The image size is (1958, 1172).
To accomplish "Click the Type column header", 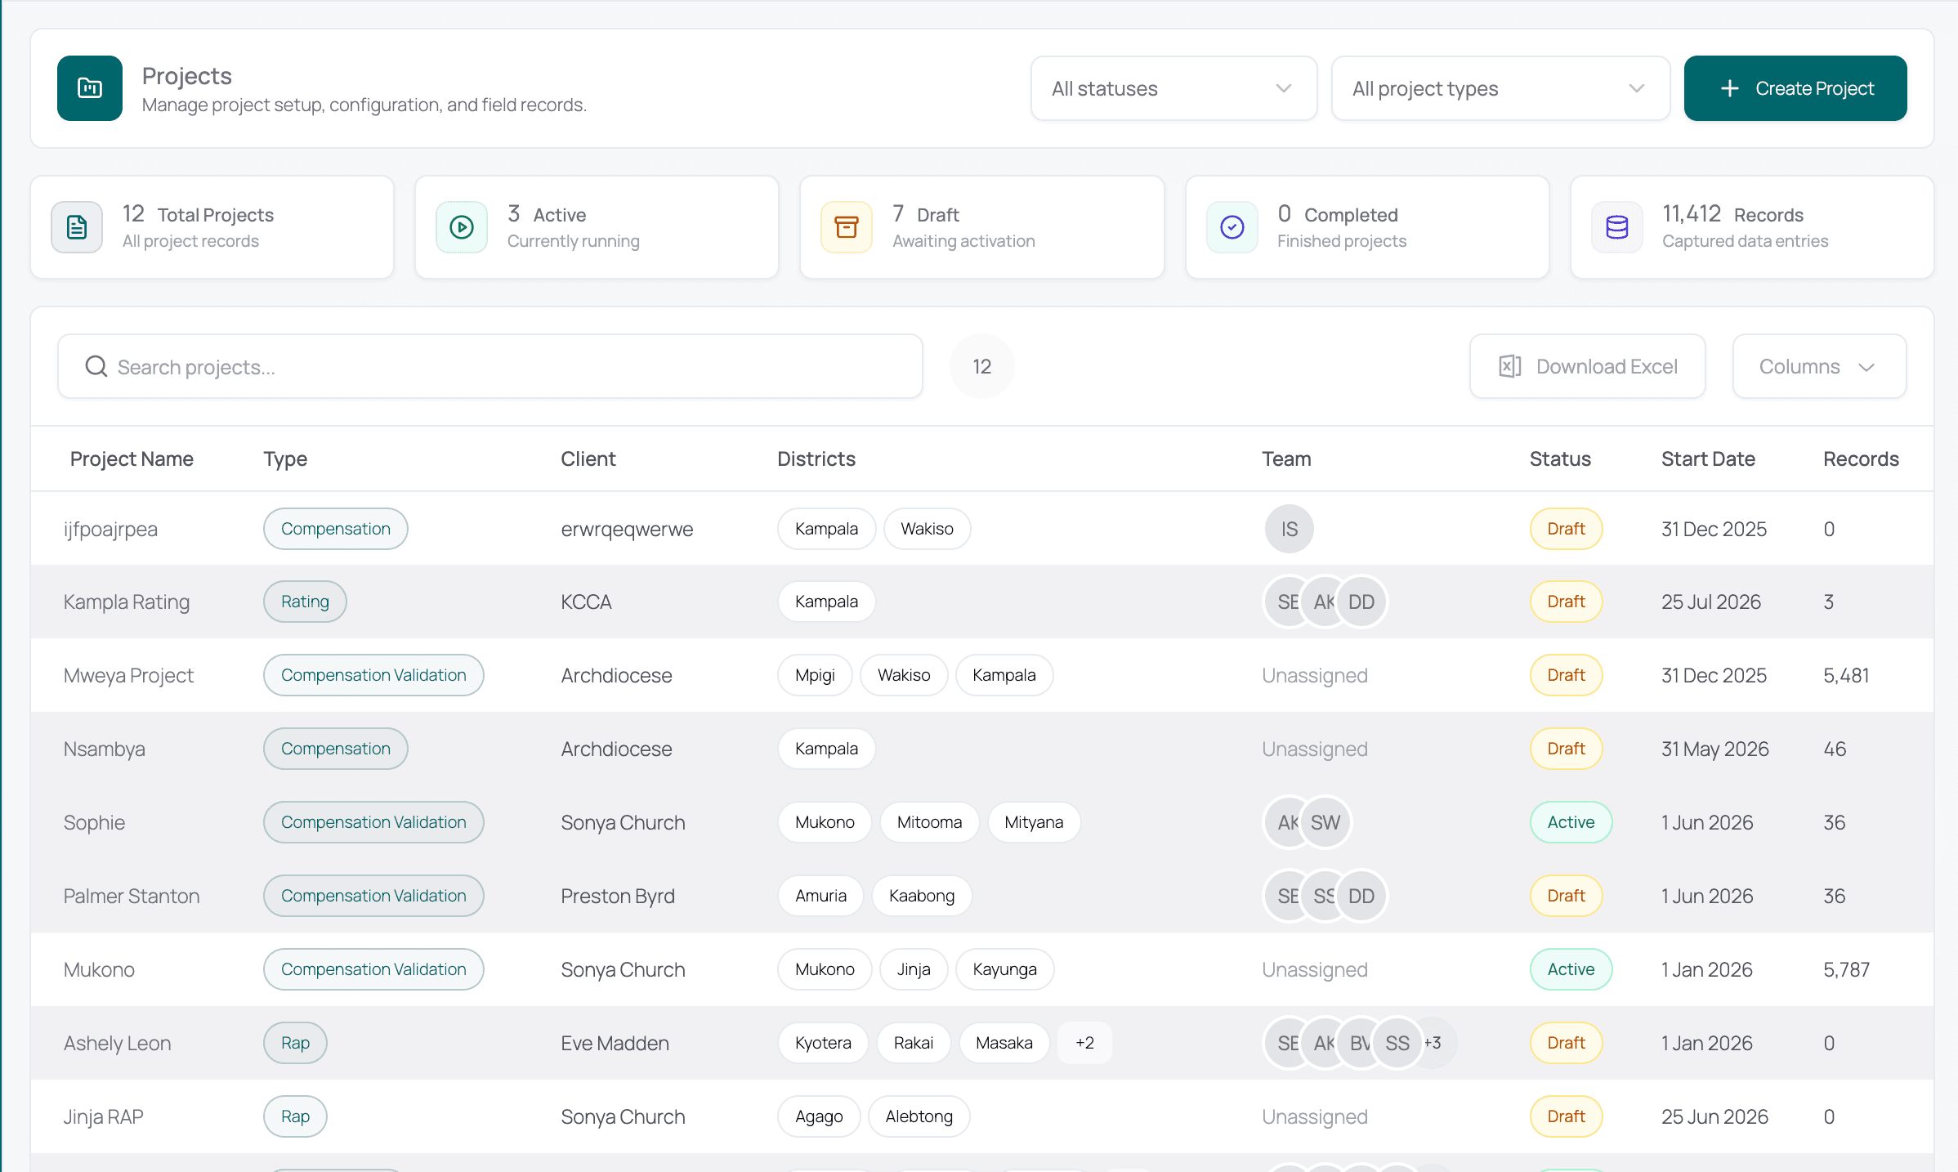I will click(x=285, y=459).
